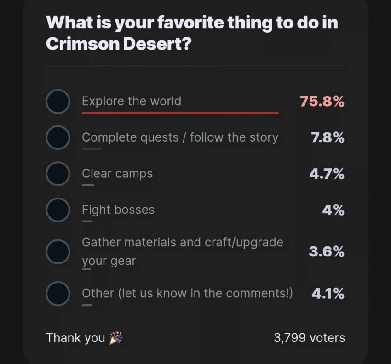Click the "Clear camps" option label
Screen dimensions: 391x364
(x=117, y=174)
